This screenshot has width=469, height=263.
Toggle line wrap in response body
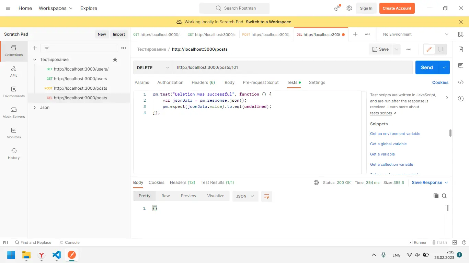point(267,196)
